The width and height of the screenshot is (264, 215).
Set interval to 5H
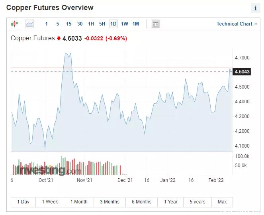(x=102, y=24)
